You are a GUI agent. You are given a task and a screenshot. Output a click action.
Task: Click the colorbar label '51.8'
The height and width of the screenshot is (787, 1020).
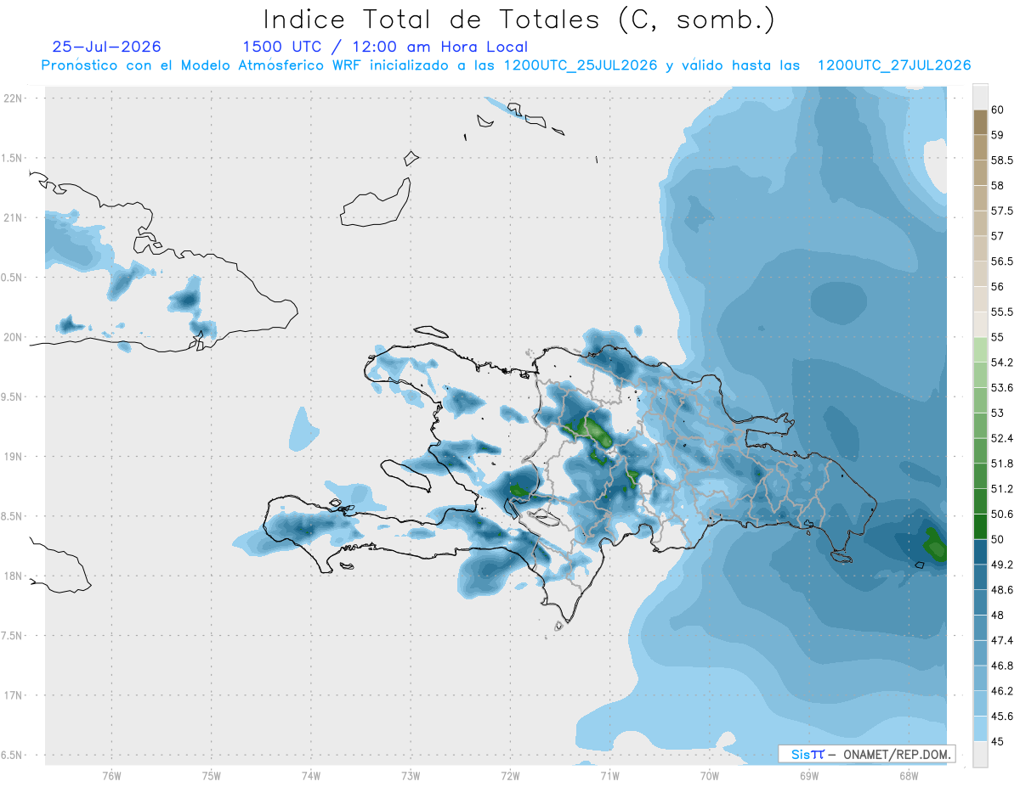[x=1002, y=464]
